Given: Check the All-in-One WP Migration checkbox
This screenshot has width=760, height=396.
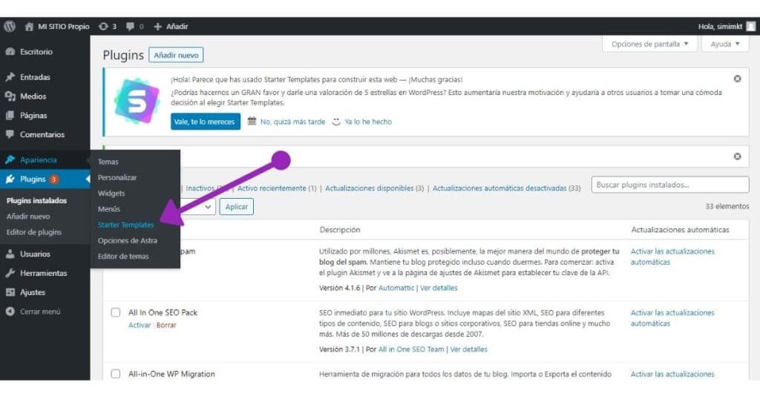Looking at the screenshot, I should pos(115,374).
